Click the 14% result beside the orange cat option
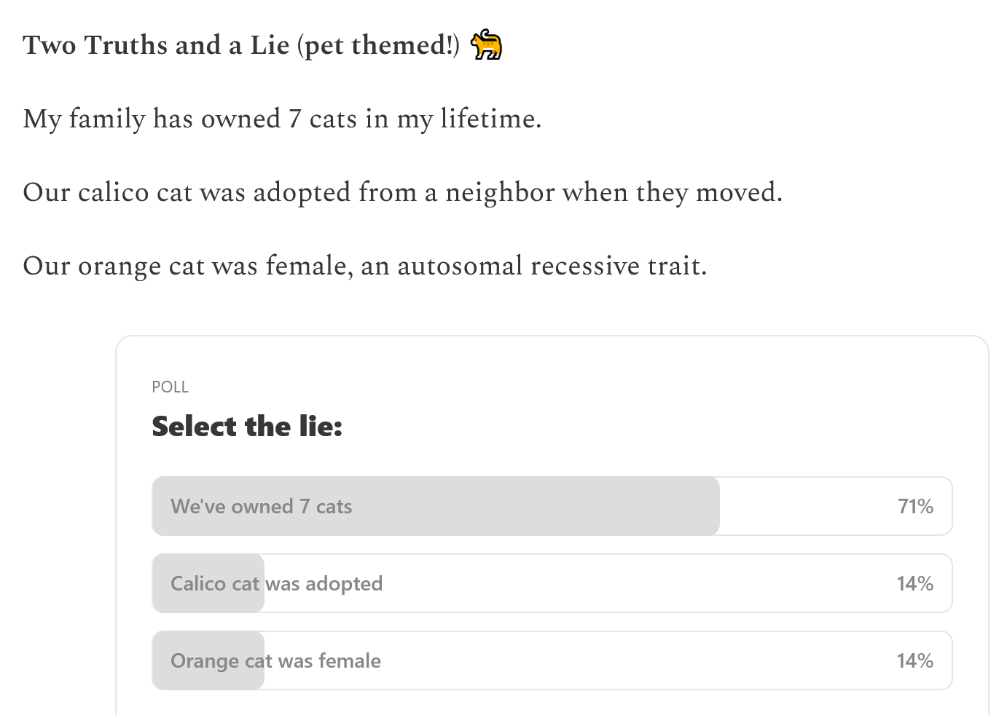This screenshot has height=715, width=1007. point(915,660)
